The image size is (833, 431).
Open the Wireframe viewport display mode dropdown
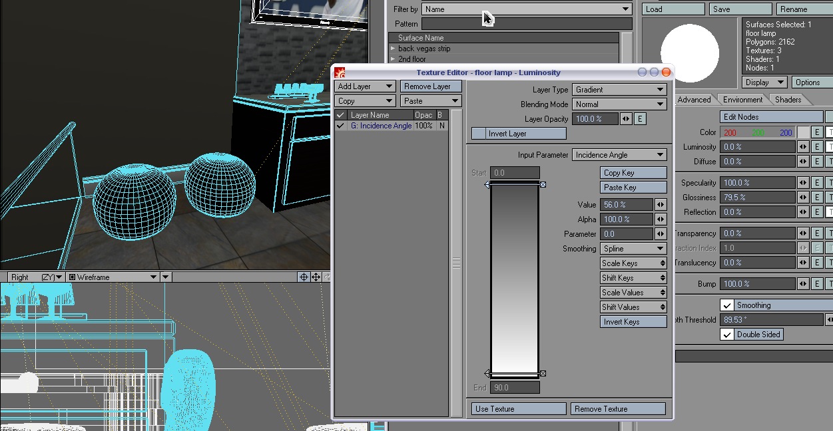click(113, 277)
